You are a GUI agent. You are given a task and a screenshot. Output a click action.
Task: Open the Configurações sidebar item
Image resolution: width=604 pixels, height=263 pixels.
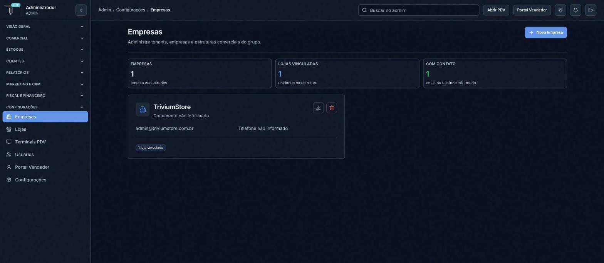tap(45, 180)
